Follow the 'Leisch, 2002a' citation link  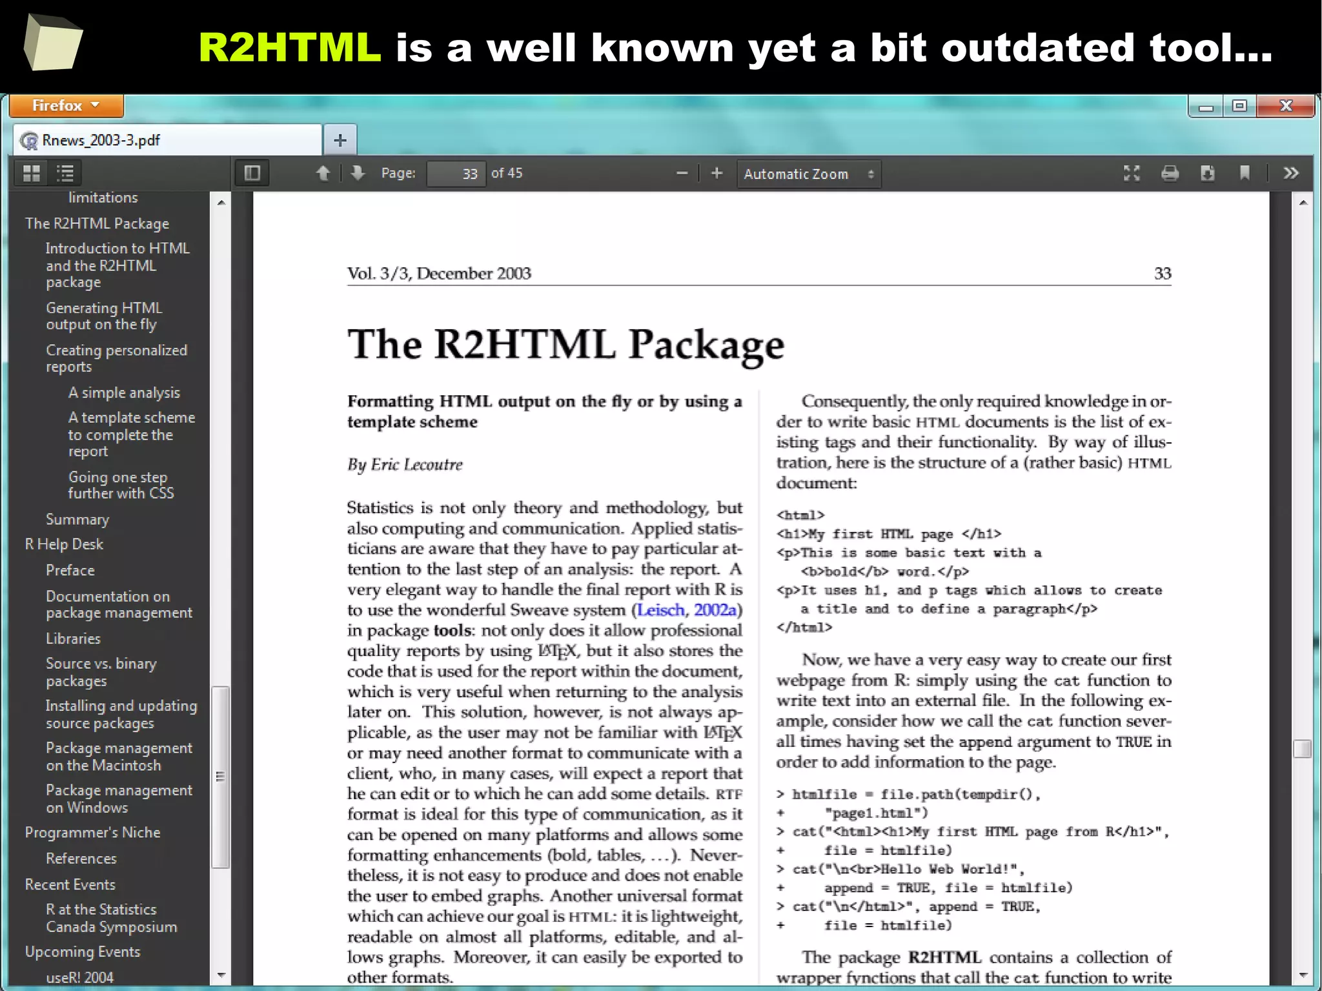[687, 609]
